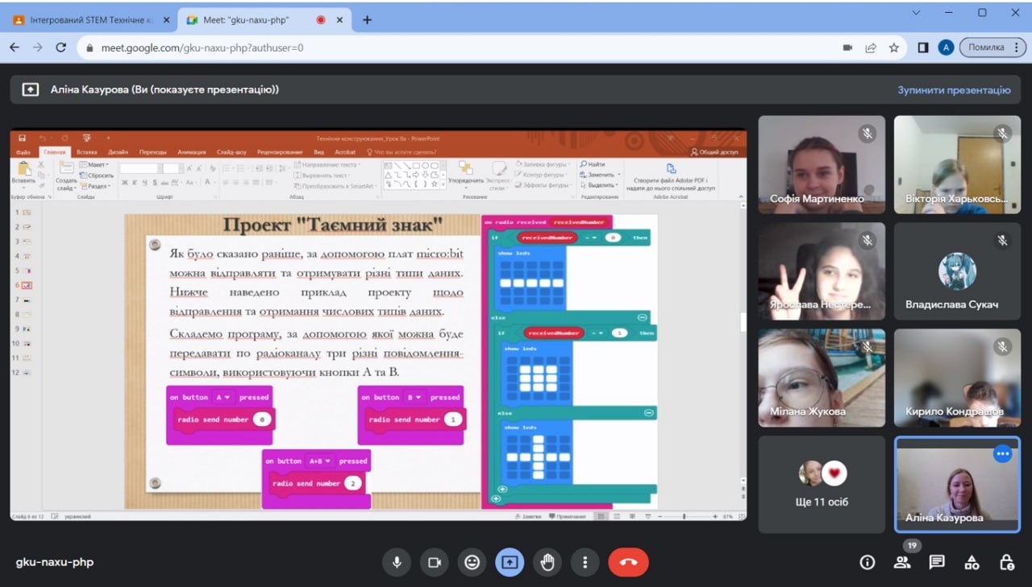1032x587 pixels.
Task: Open the meeting details info icon
Action: pyautogui.click(x=867, y=562)
